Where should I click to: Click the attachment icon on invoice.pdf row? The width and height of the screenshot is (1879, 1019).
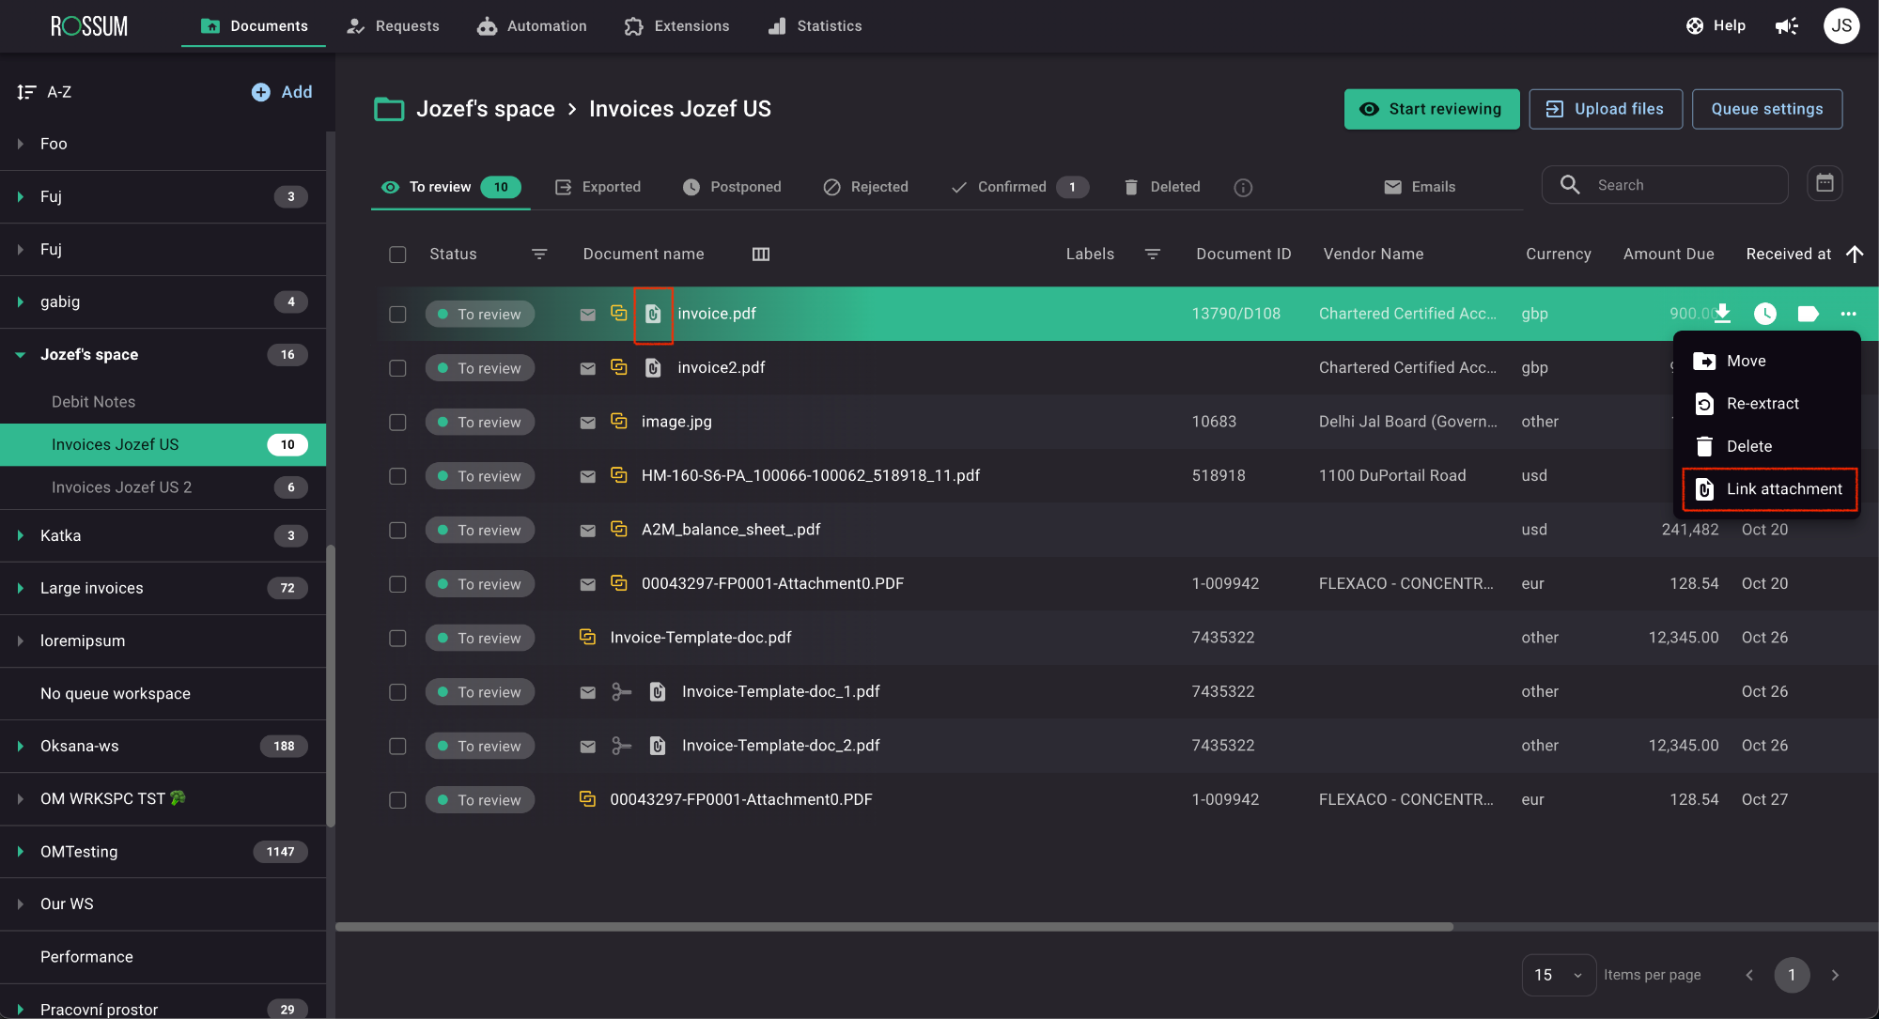coord(653,315)
